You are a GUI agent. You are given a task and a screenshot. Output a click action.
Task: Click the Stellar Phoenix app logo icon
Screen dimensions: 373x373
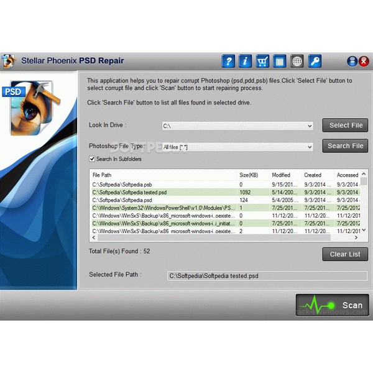click(8, 61)
